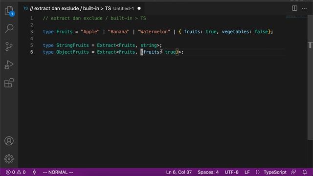Open the Search view icon
Image resolution: width=313 pixels, height=176 pixels.
[9, 28]
